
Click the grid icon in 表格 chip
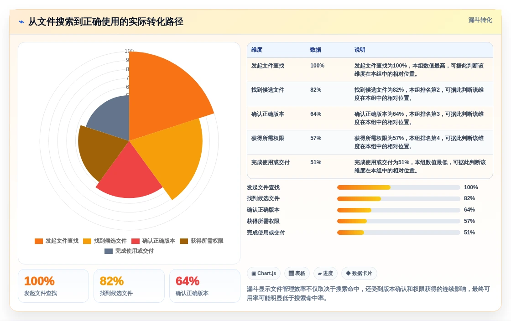(x=291, y=274)
